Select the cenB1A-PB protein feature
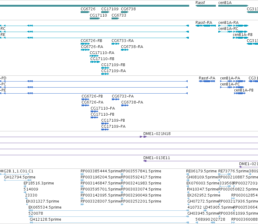258x224 pixels. click(x=240, y=93)
